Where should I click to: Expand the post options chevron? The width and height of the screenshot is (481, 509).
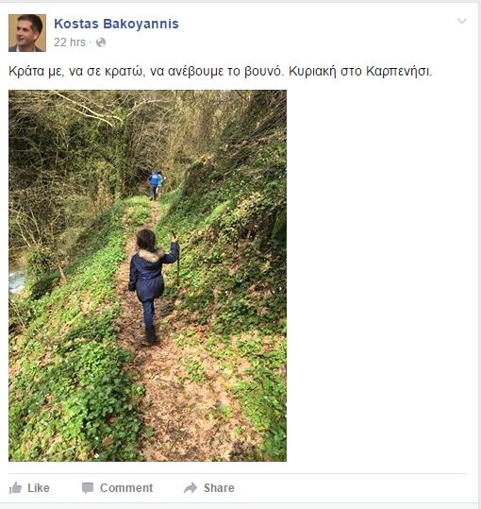pos(462,21)
